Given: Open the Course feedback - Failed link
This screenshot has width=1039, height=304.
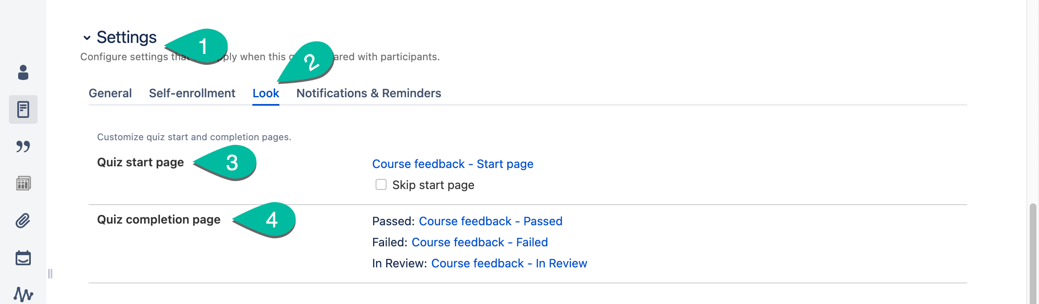Looking at the screenshot, I should 480,242.
